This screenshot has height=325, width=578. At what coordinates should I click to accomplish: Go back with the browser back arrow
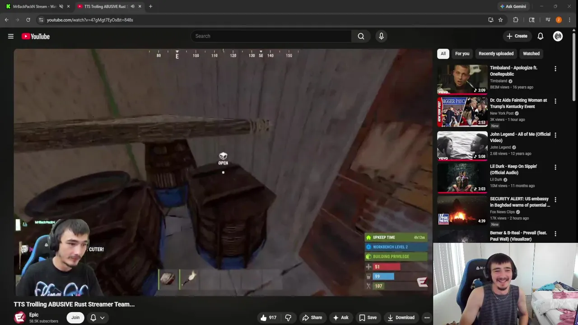click(x=7, y=20)
